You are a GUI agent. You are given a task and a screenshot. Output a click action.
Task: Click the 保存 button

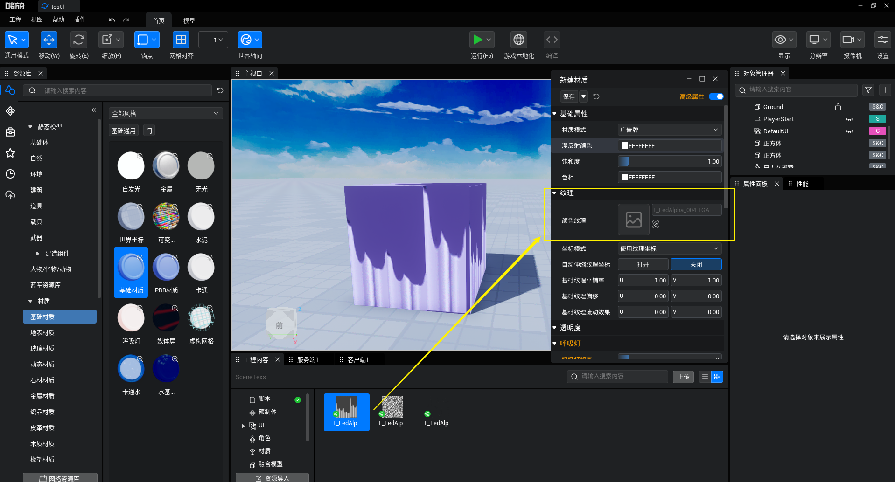pyautogui.click(x=569, y=96)
